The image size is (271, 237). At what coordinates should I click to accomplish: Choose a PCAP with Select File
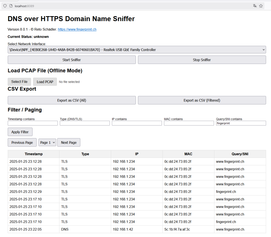[19, 82]
